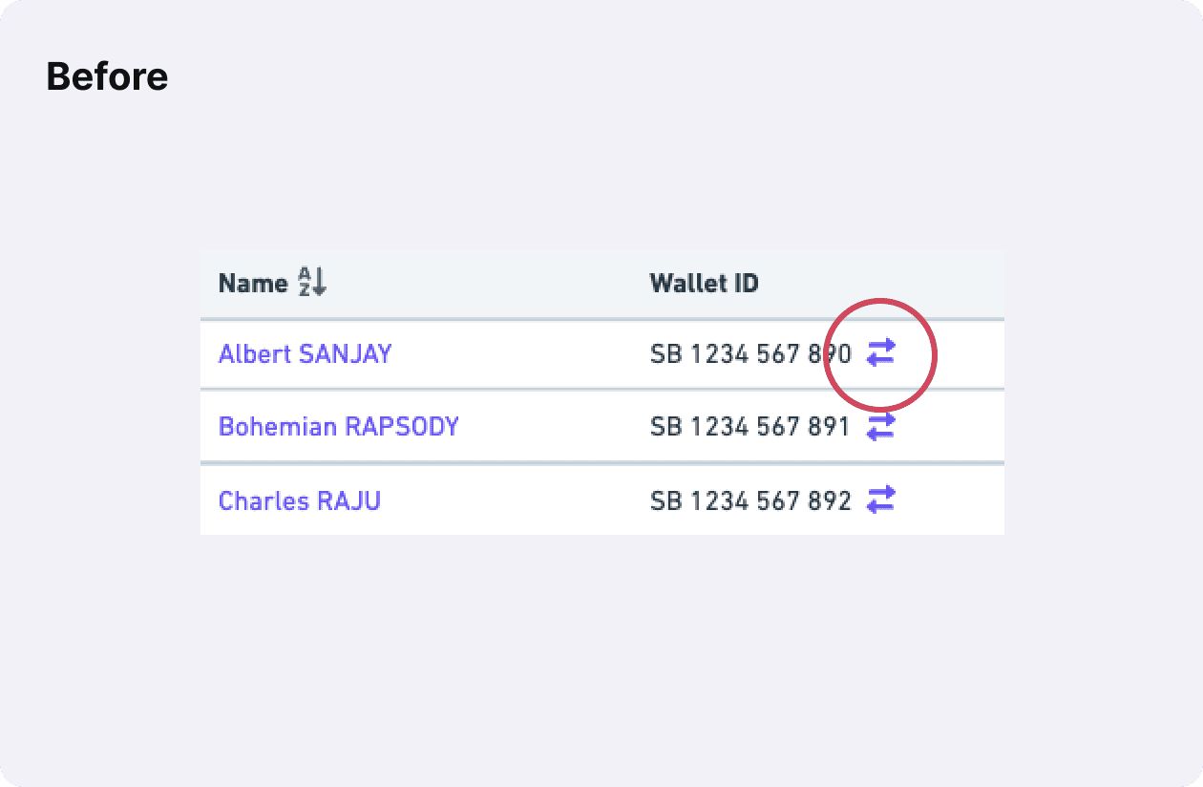This screenshot has height=787, width=1203.
Task: Select wallet ID SB 1234 567 892
Action: coord(750,500)
